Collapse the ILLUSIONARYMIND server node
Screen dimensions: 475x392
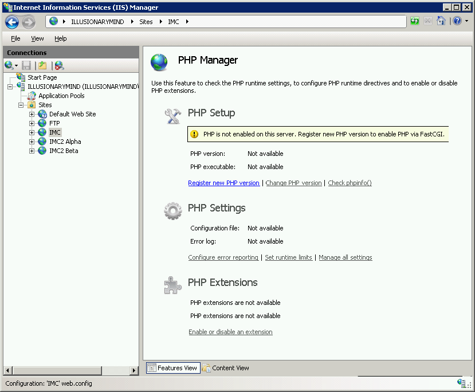click(x=10, y=87)
